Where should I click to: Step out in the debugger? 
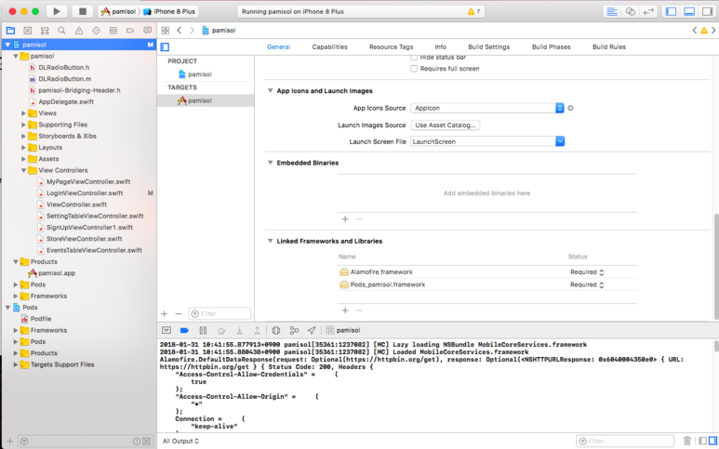tap(258, 330)
